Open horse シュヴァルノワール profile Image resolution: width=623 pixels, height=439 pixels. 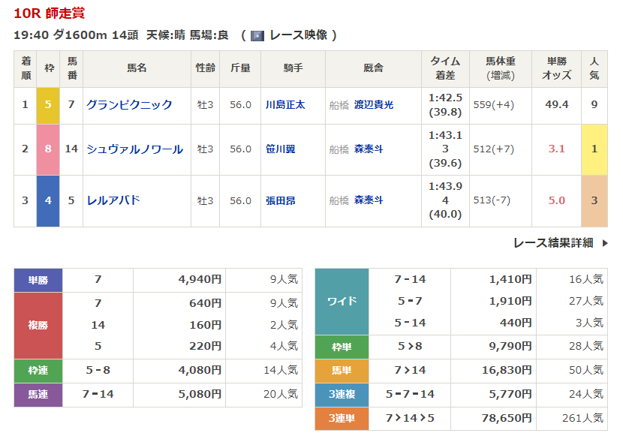(134, 149)
